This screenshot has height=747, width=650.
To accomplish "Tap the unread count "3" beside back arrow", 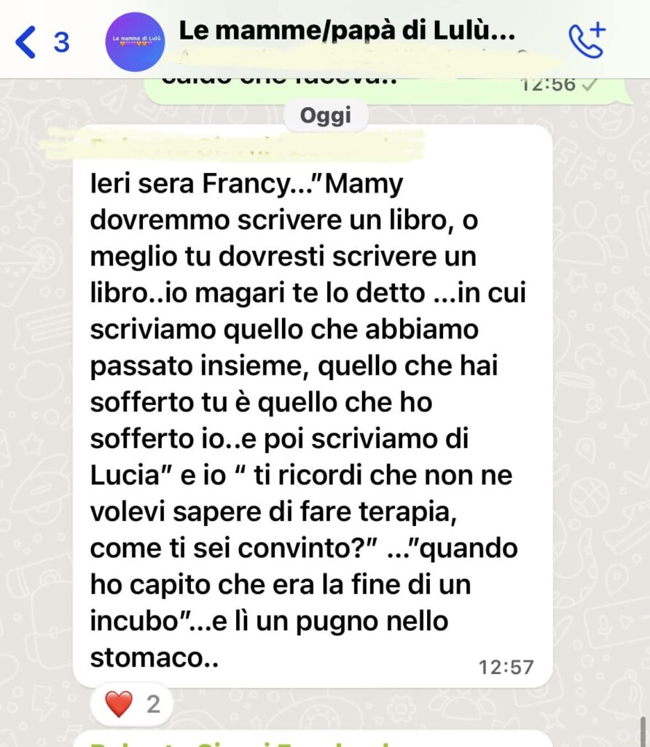I will (61, 42).
